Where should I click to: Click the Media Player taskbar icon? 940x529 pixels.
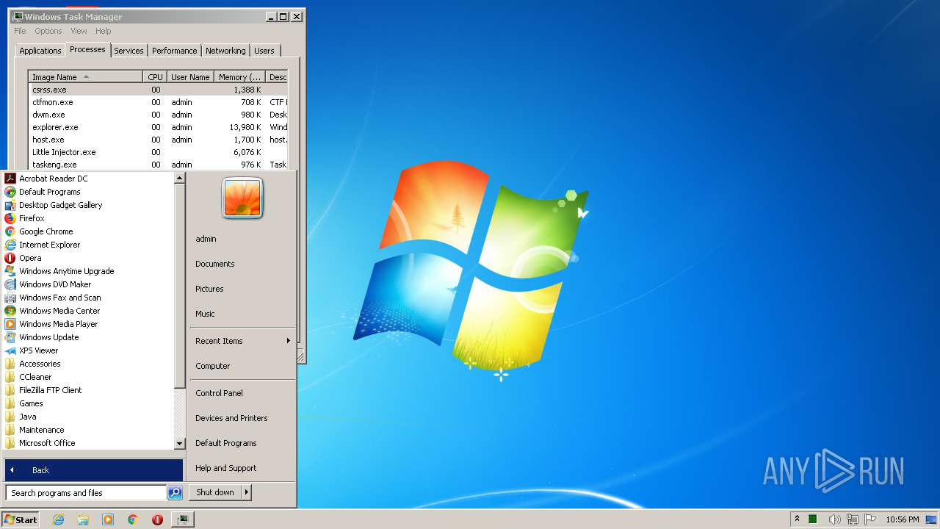108,519
